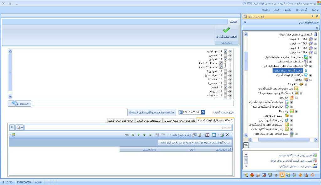
Task: Click the X delete icon in grid toolbar
Action: (227, 135)
